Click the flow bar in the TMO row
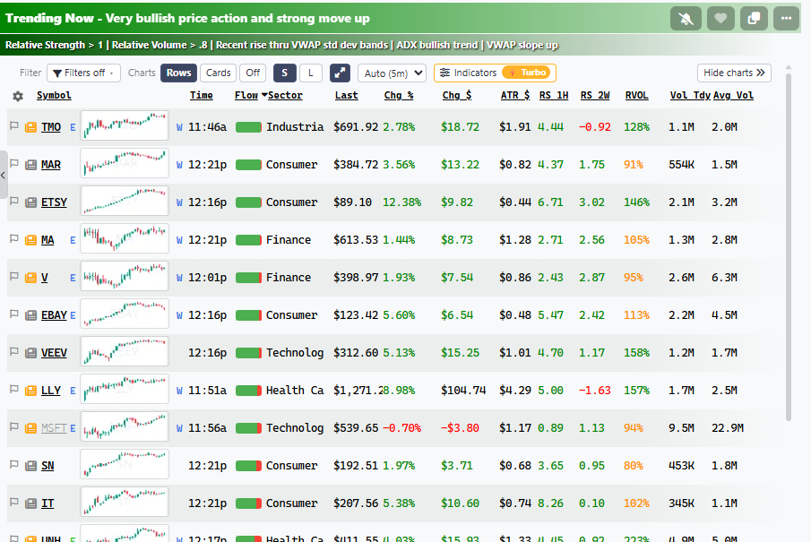Screen dimensions: 811x542 [x=248, y=127]
